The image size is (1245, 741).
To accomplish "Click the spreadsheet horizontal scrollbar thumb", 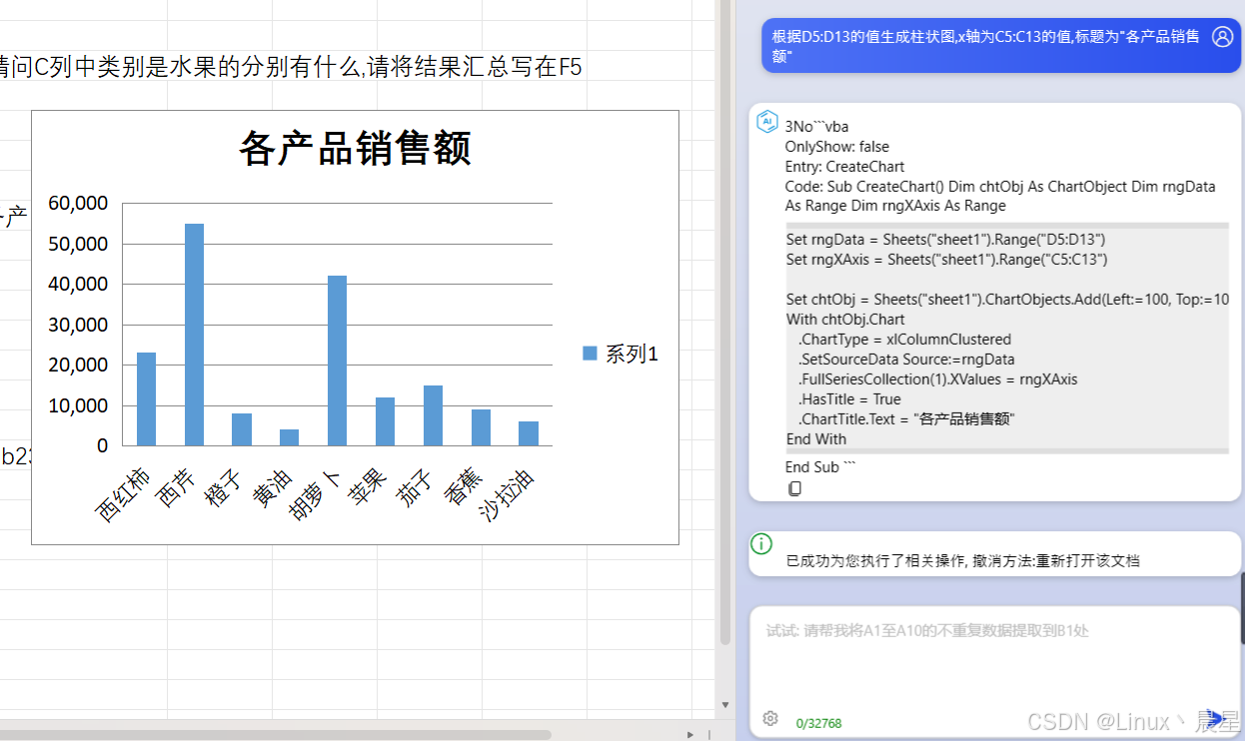I will [275, 734].
